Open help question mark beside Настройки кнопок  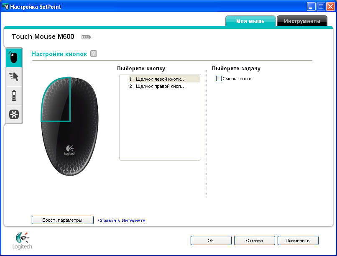coord(94,54)
